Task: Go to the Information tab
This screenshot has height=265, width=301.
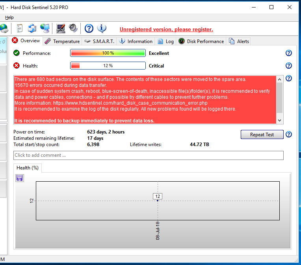Action: click(136, 41)
